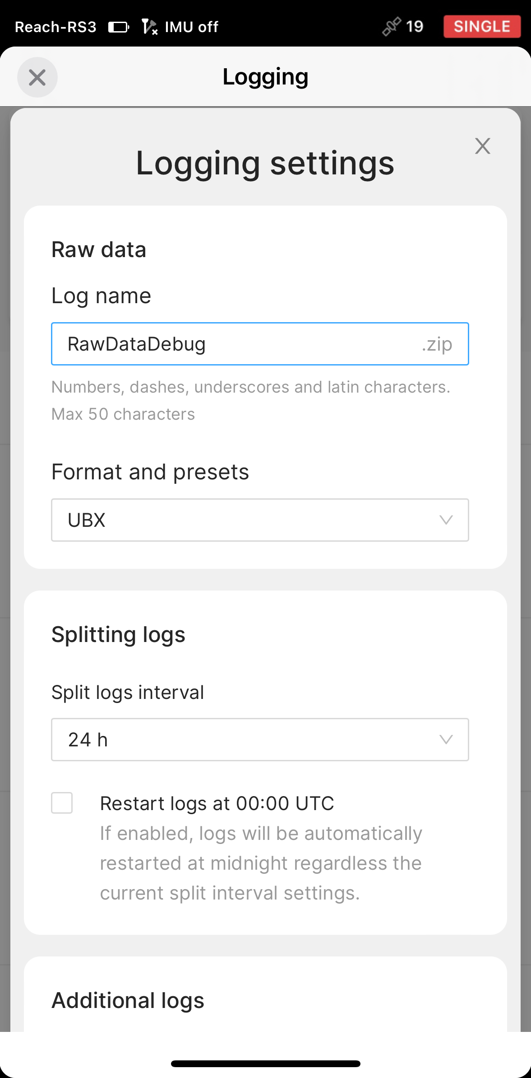This screenshot has width=531, height=1078.
Task: Tap the battery icon in status bar
Action: pos(119,27)
